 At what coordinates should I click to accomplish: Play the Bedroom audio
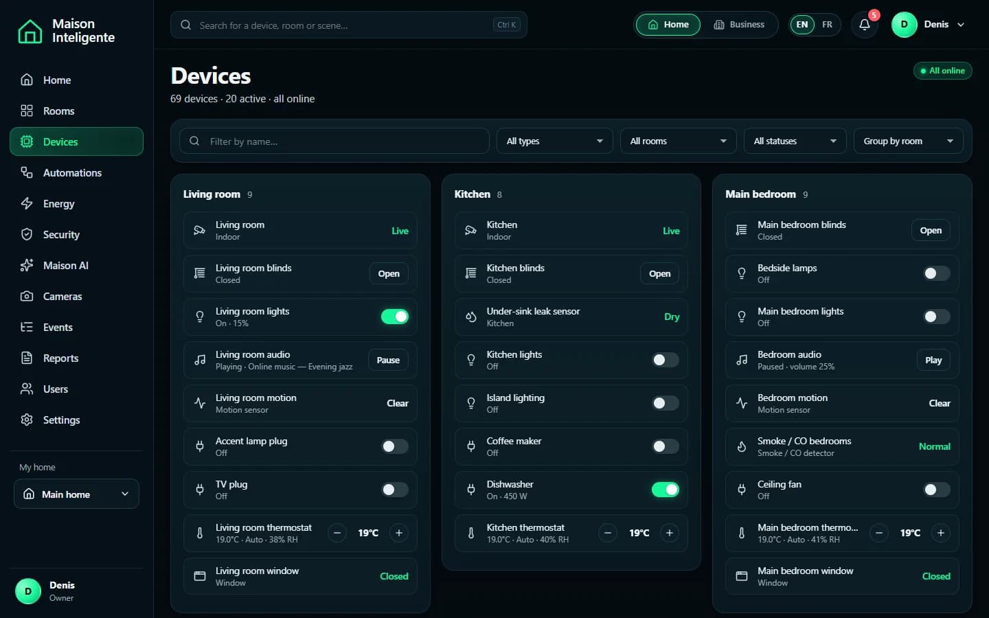pyautogui.click(x=933, y=360)
